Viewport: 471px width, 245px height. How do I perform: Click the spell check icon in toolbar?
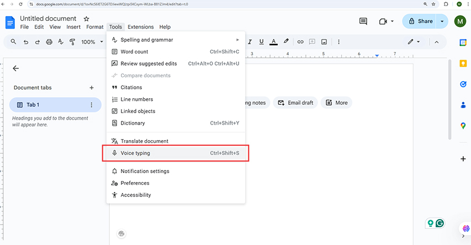[61, 42]
